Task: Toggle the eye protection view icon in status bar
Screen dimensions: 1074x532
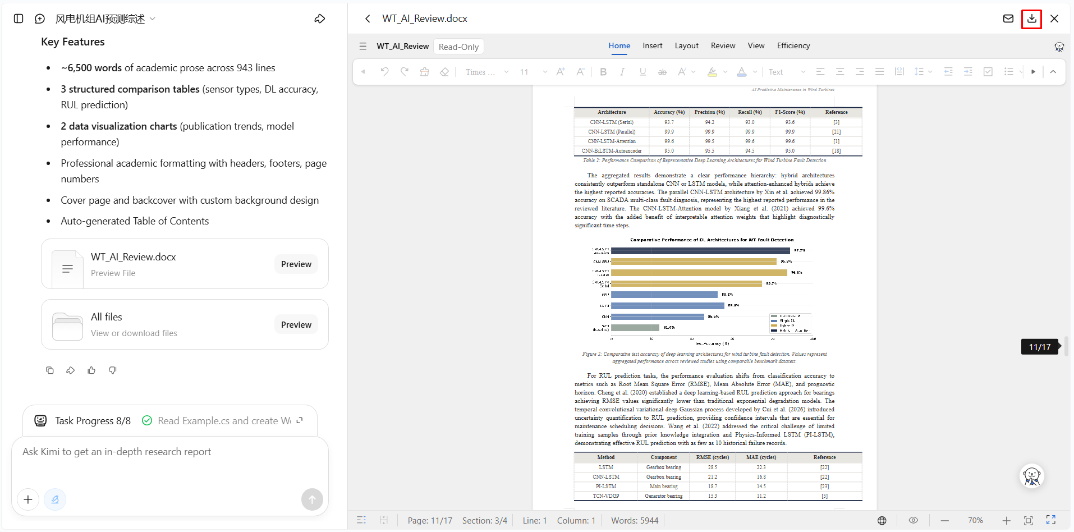Action: (914, 521)
